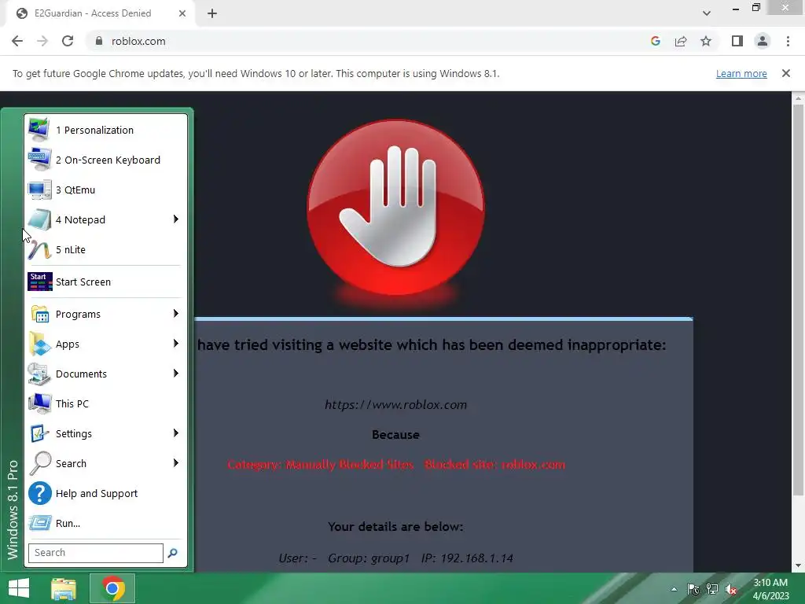Viewport: 805px width, 604px height.
Task: Open File Explorer from taskbar
Action: (x=64, y=588)
